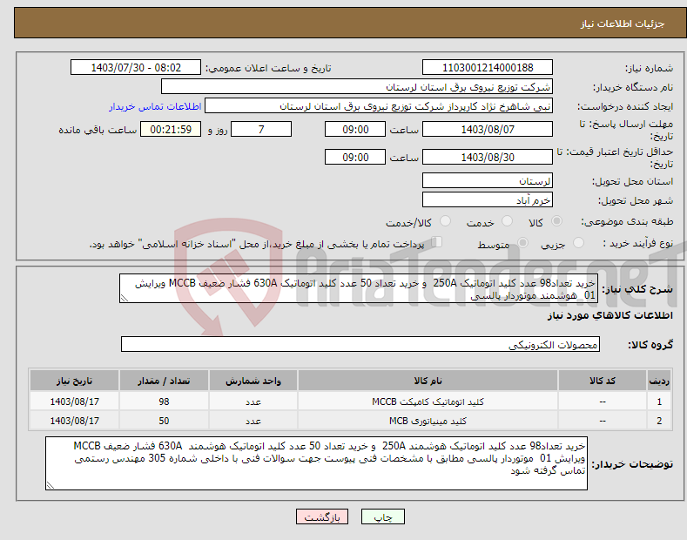Click the توضیحات خریدار notes text area

click(316, 463)
